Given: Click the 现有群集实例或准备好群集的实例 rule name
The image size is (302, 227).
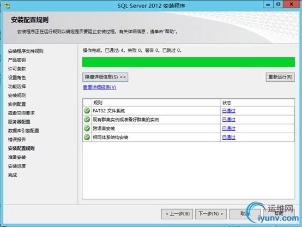Looking at the screenshot, I should coord(126,120).
